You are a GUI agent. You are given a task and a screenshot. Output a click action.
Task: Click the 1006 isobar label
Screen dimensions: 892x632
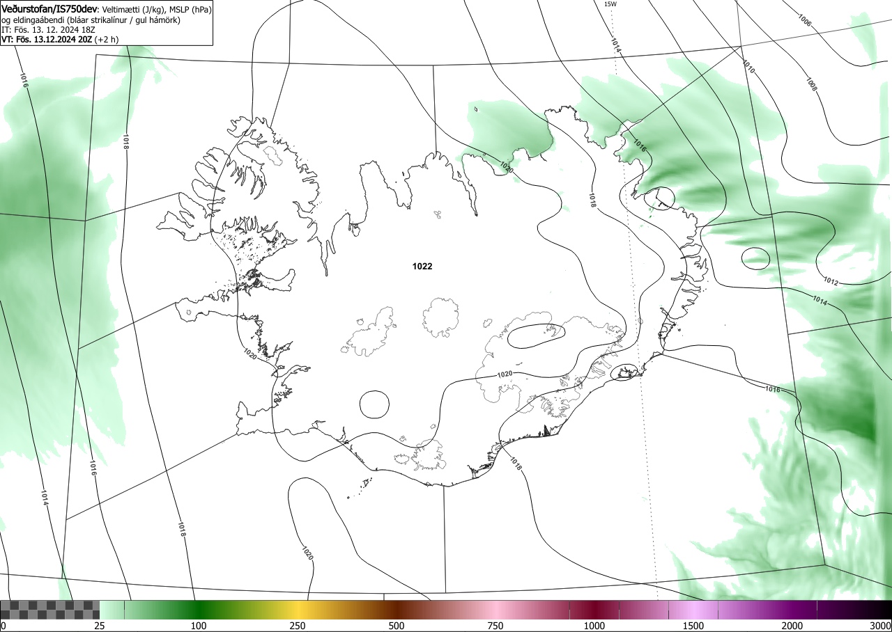pyautogui.click(x=805, y=21)
